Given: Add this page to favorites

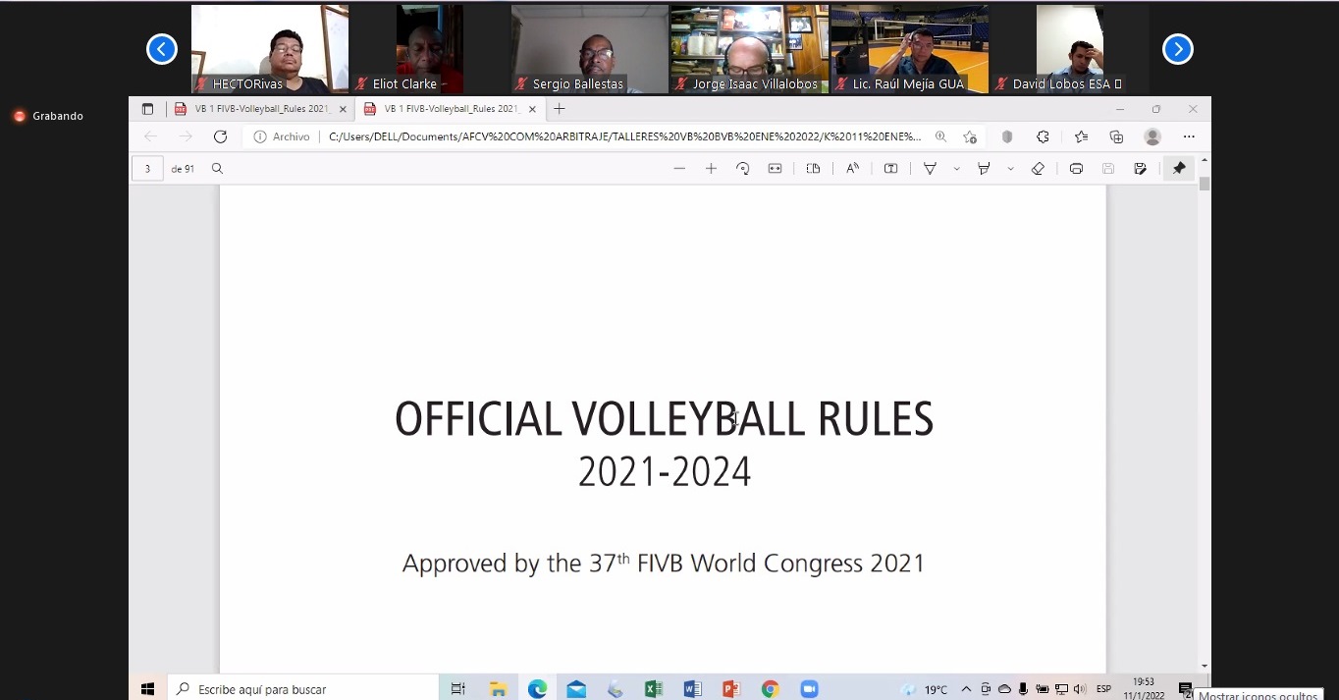Looking at the screenshot, I should point(970,136).
